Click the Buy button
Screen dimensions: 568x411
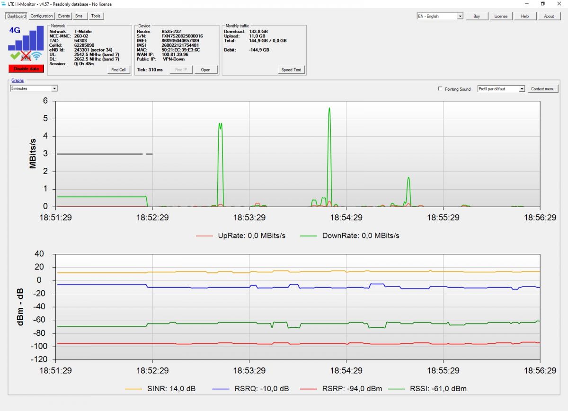[477, 16]
